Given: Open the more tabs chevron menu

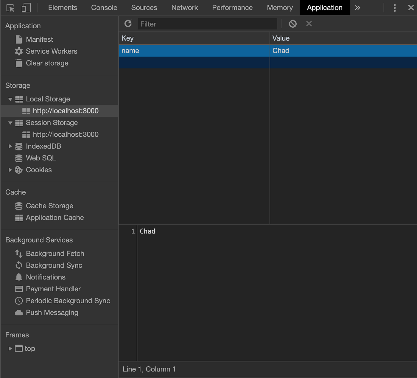Looking at the screenshot, I should 357,8.
